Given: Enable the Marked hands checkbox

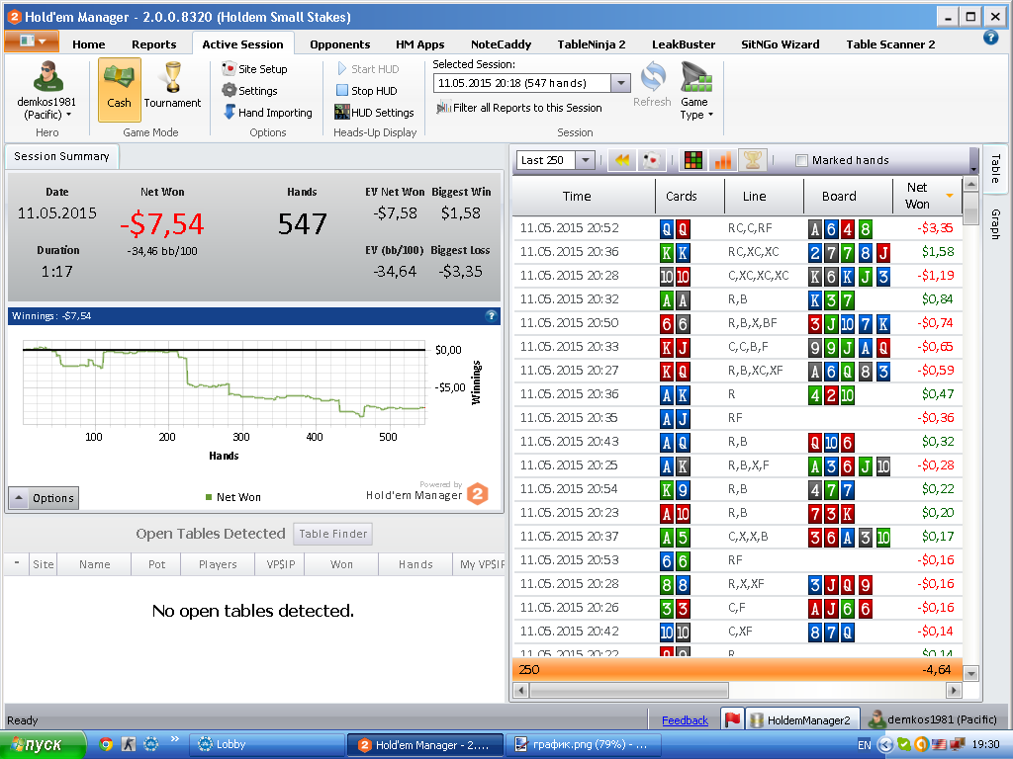Looking at the screenshot, I should click(x=801, y=160).
